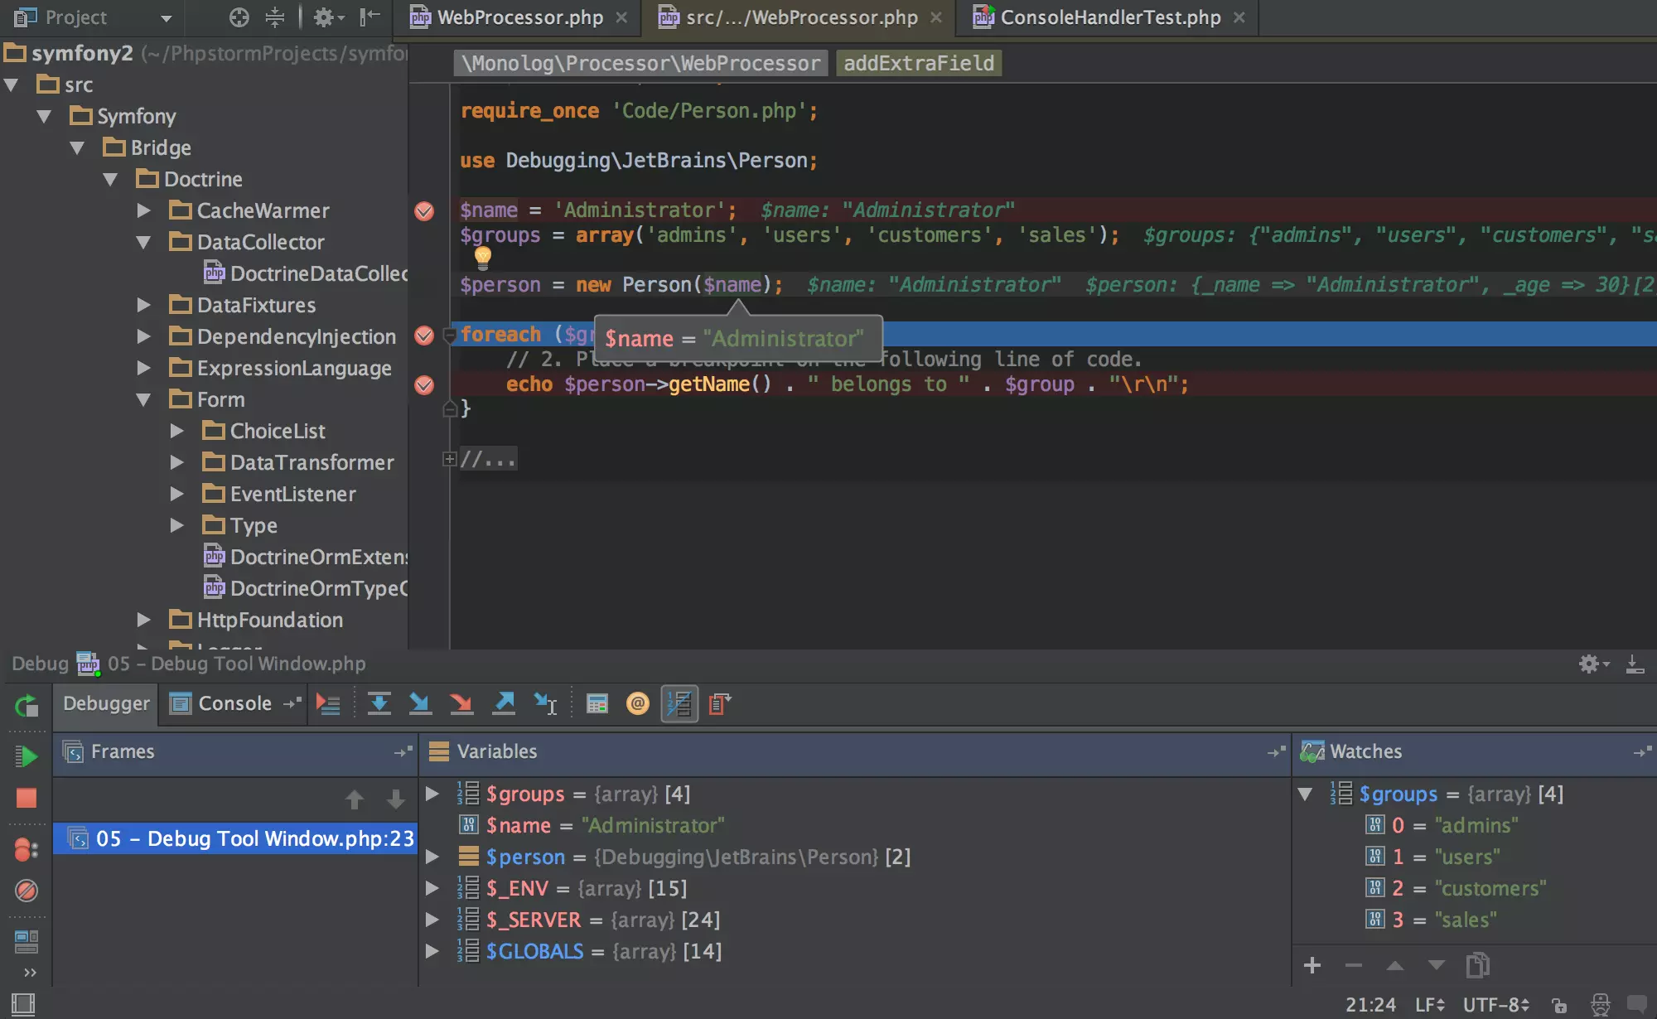Toggle breakpoint on the $name assignment line
Viewport: 1657px width, 1019px height.
425,210
